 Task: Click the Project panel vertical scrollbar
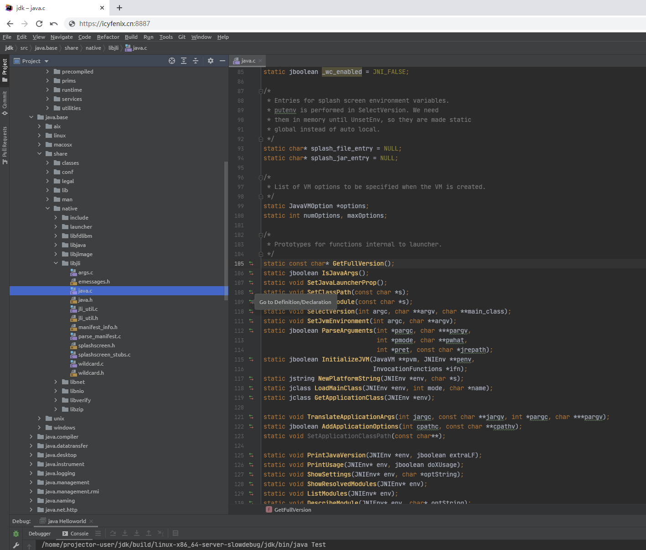226,230
